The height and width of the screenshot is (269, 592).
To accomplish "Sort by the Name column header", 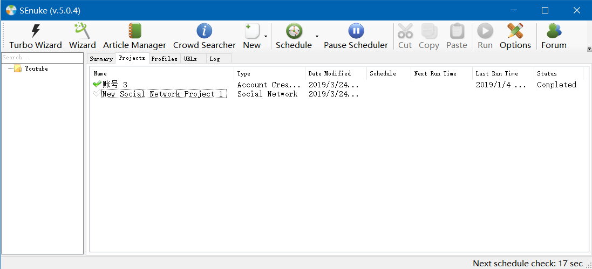I will point(162,73).
